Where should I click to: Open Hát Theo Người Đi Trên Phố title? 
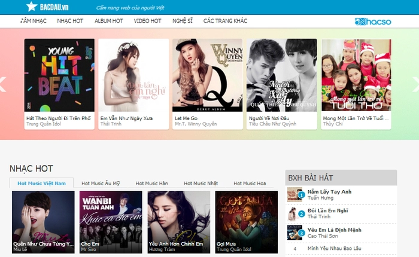click(x=59, y=118)
